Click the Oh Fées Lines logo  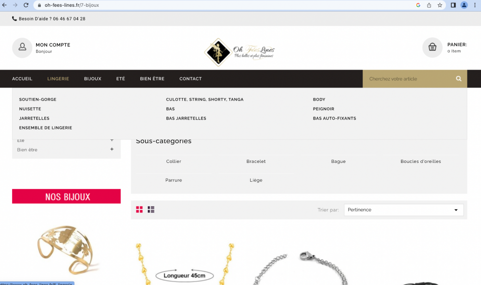click(x=240, y=52)
